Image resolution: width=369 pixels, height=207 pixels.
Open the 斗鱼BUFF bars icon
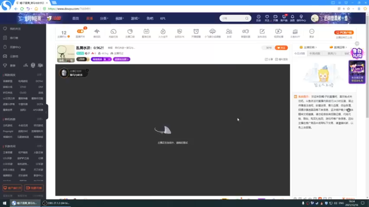click(x=295, y=33)
